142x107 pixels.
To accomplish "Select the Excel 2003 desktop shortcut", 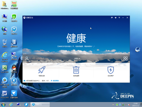I will tap(5, 69).
